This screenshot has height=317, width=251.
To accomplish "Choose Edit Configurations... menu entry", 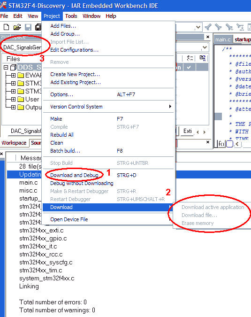I will pyautogui.click(x=108, y=50).
